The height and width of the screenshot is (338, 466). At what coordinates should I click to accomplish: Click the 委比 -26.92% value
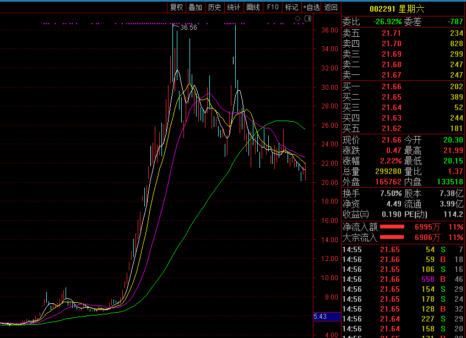pyautogui.click(x=387, y=22)
